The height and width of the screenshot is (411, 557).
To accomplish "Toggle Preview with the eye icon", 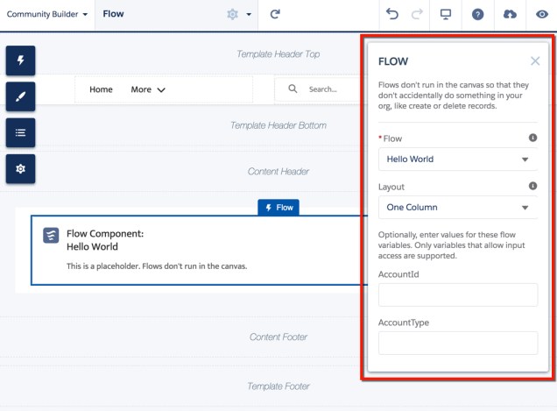I will coord(541,15).
